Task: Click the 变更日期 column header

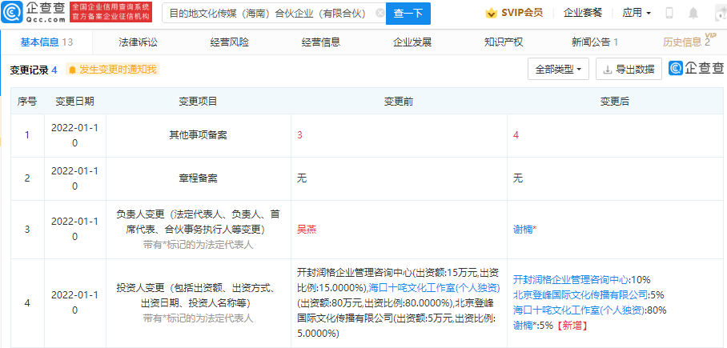Action: pyautogui.click(x=75, y=102)
